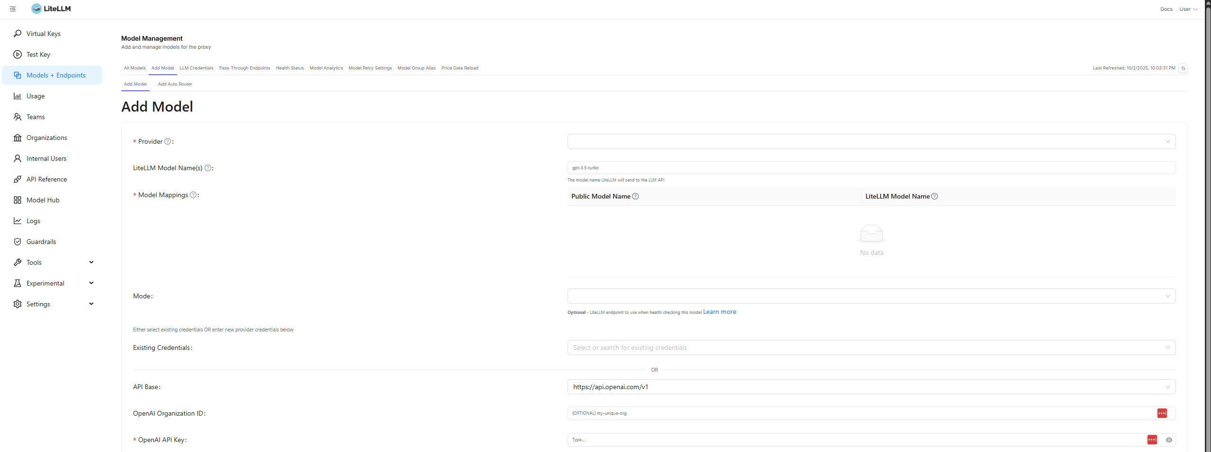Click the Model Mappings help icon
Viewport: 1211px width, 452px height.
click(193, 195)
